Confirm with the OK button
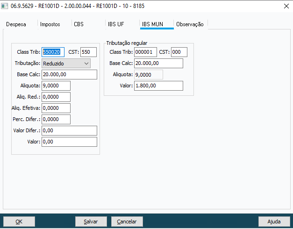Viewport: 293px width, 229px height. pos(19,222)
